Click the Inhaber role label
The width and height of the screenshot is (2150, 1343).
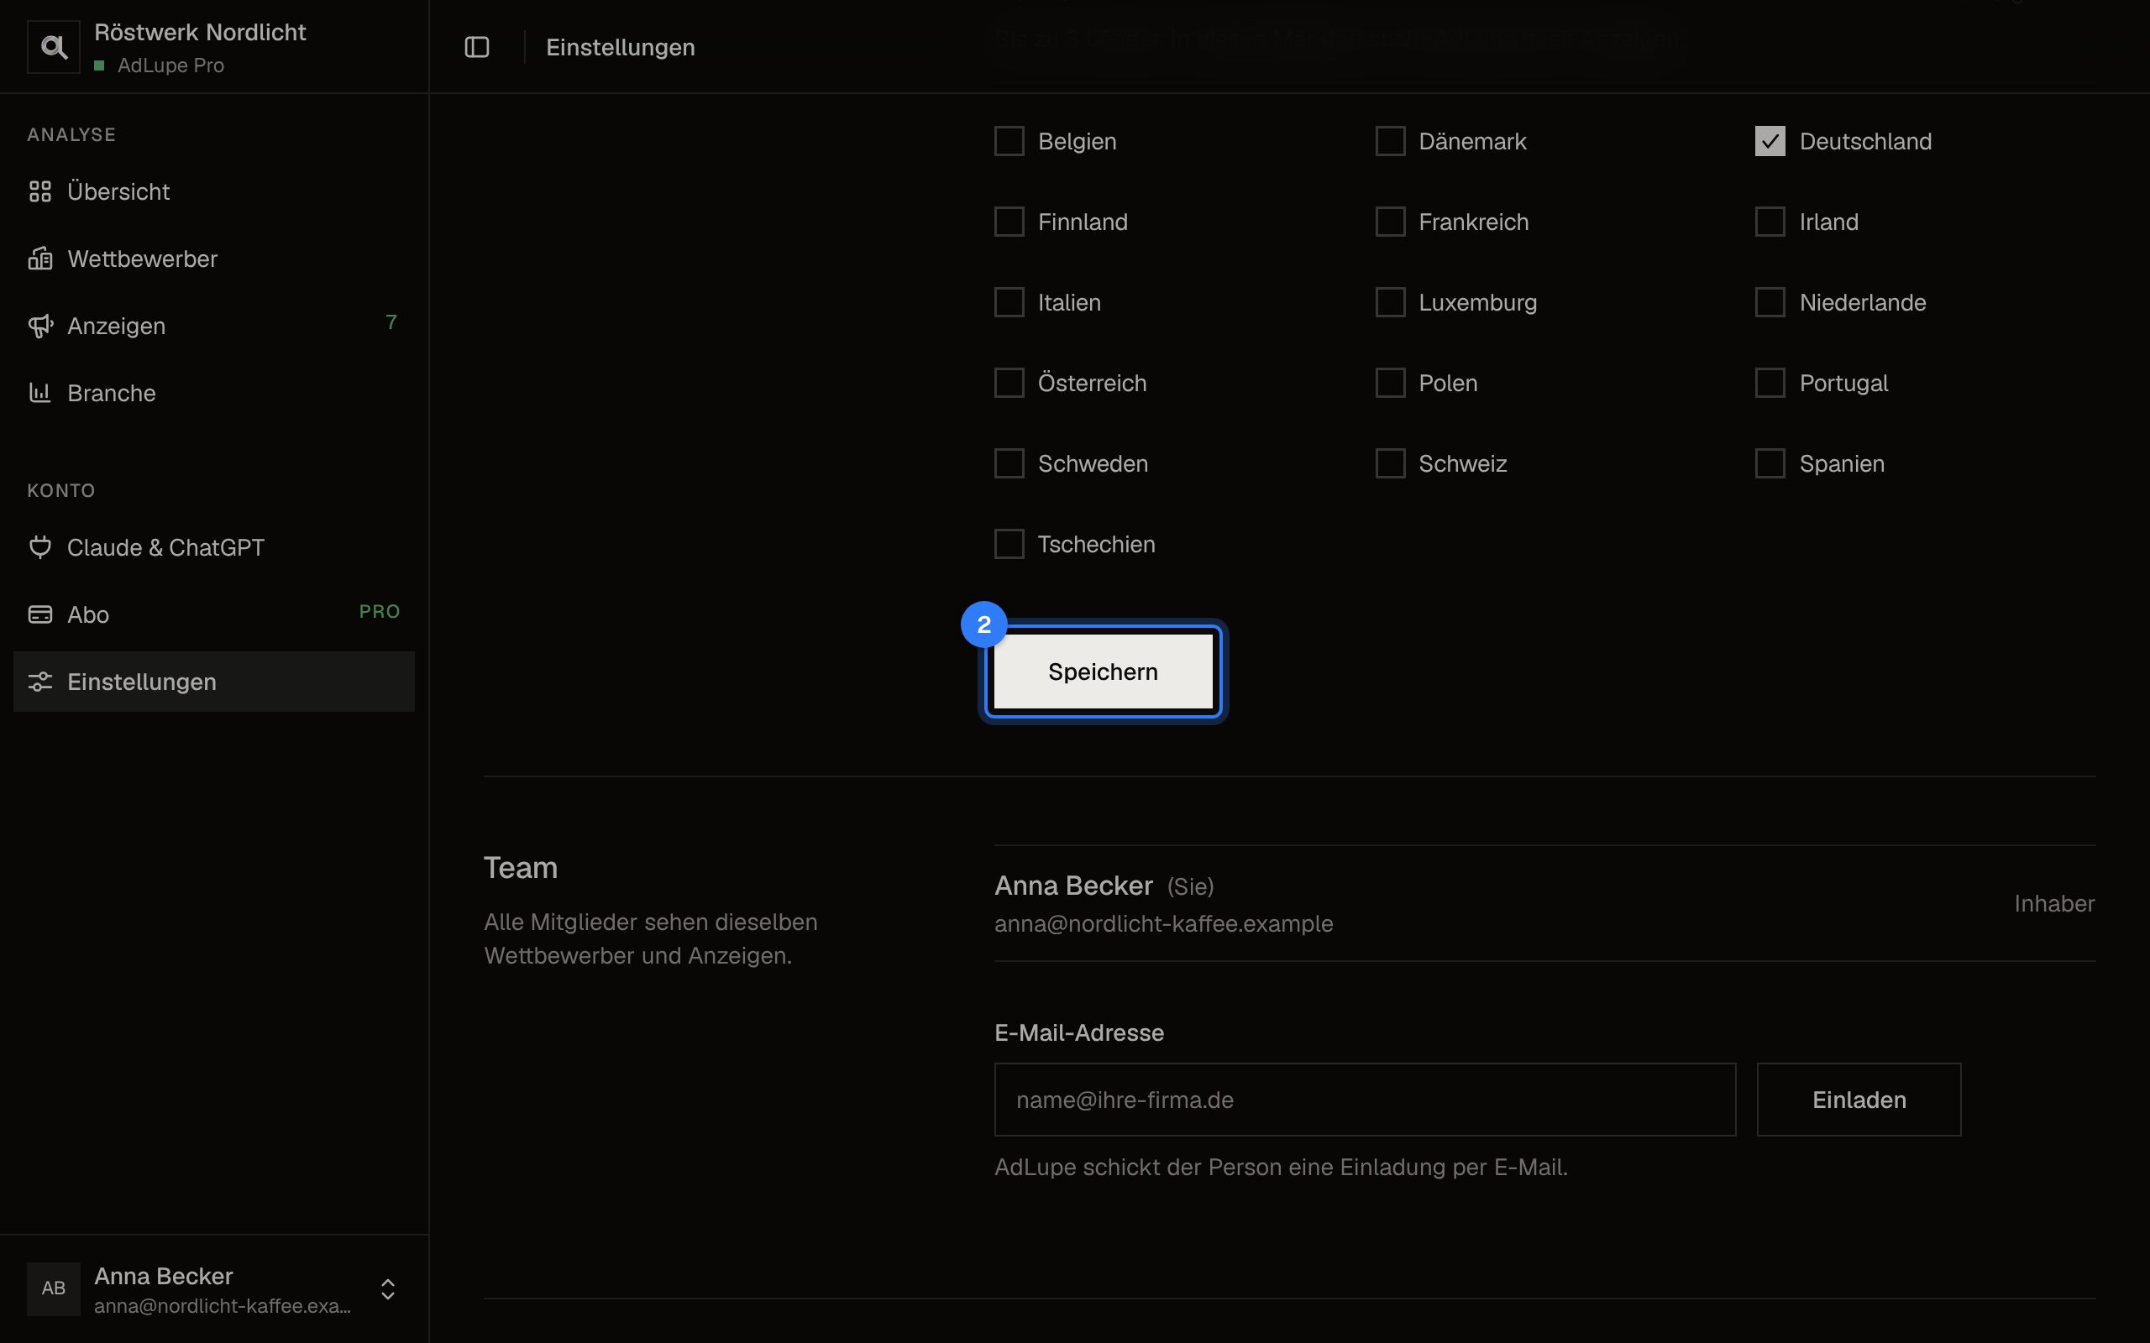pyautogui.click(x=2054, y=903)
